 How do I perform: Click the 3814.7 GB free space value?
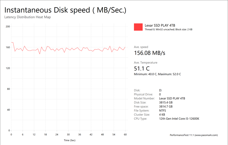[166, 106]
